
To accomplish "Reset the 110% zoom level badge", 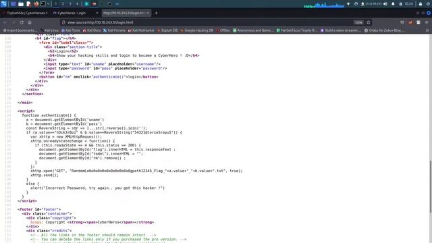I will (358, 22).
